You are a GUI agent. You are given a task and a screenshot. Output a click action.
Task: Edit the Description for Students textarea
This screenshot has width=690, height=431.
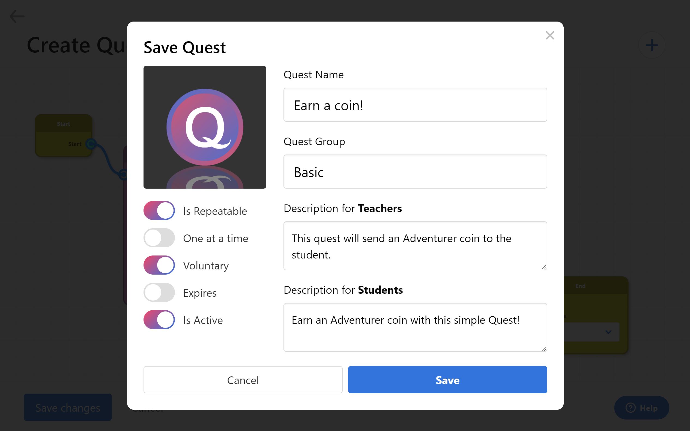point(415,327)
